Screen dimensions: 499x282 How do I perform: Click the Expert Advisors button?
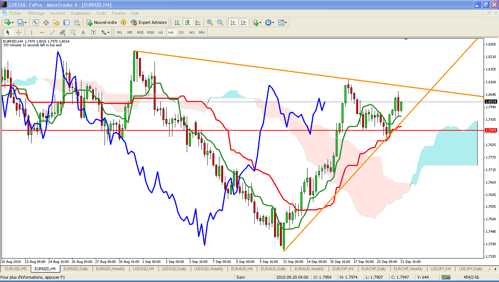point(149,22)
